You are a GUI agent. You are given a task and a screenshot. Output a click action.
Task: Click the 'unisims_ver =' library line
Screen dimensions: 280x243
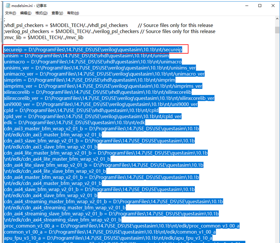pos(100,68)
